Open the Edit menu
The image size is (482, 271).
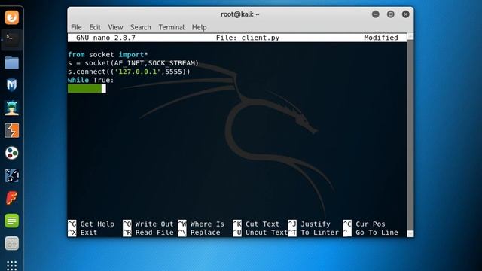(95, 27)
